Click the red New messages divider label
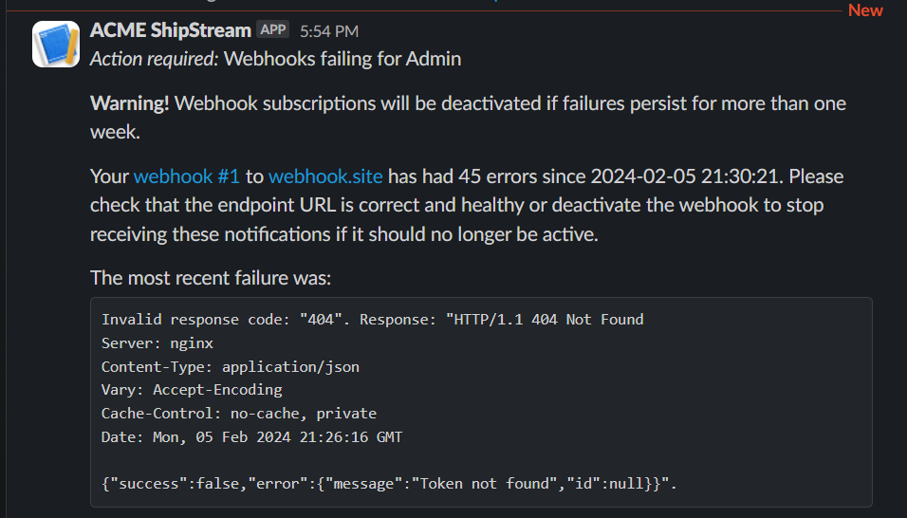 (865, 10)
